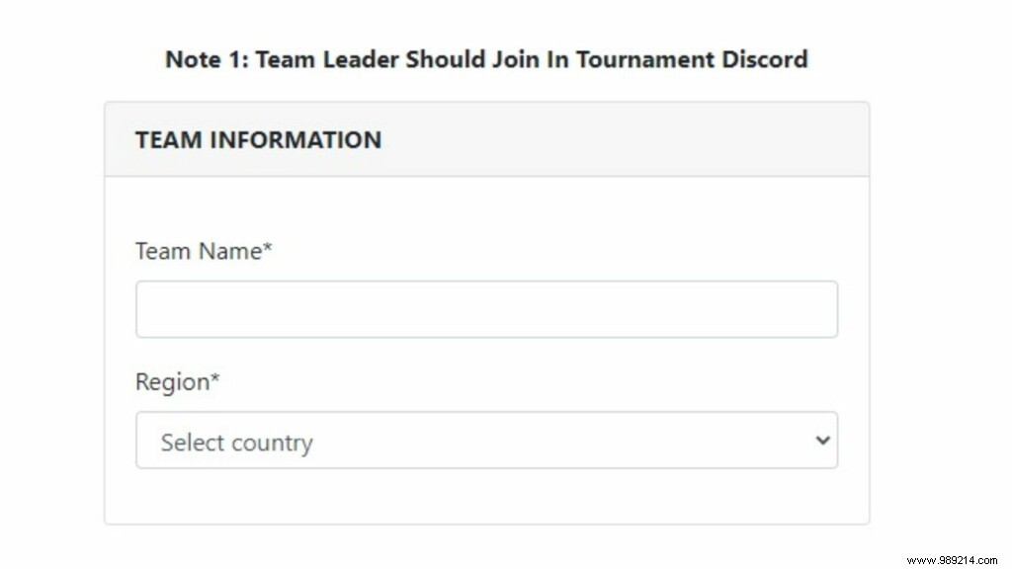1012x569 pixels.
Task: Click the asterisk after Region
Action: click(213, 378)
